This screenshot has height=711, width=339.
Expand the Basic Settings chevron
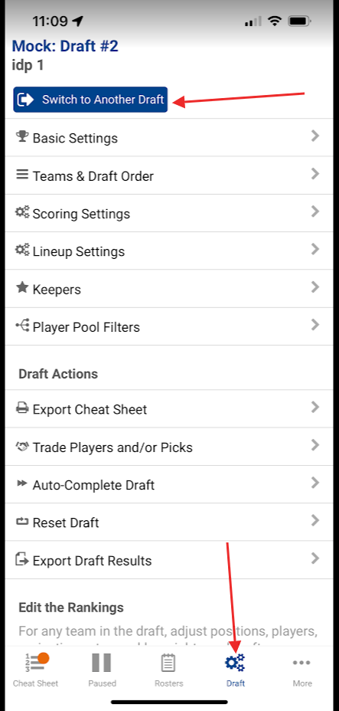315,136
